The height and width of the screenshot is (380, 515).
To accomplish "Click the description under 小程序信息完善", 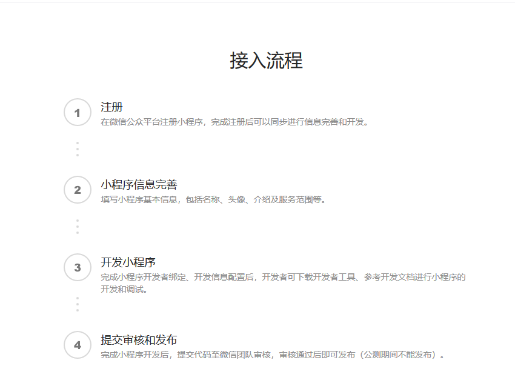I will tap(213, 199).
